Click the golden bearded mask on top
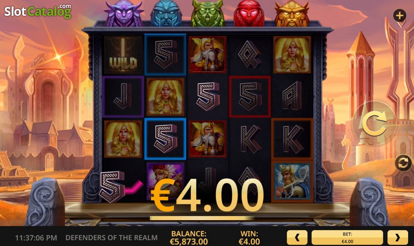Screen dimensions: 414x246 [292, 14]
